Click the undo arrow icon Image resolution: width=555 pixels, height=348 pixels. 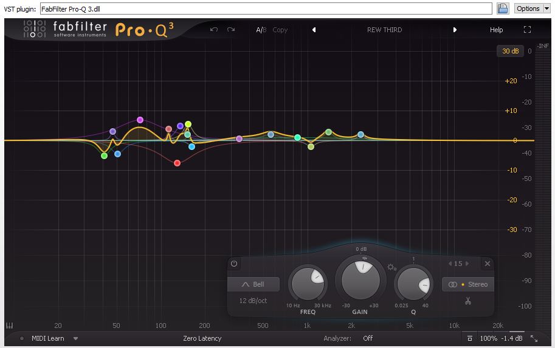click(x=213, y=30)
